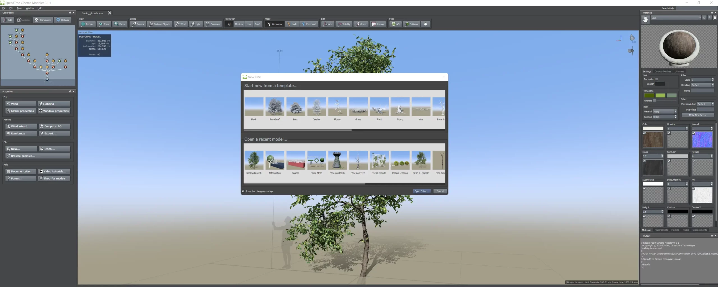Click Open Other... in New Tree dialog

[x=422, y=191]
